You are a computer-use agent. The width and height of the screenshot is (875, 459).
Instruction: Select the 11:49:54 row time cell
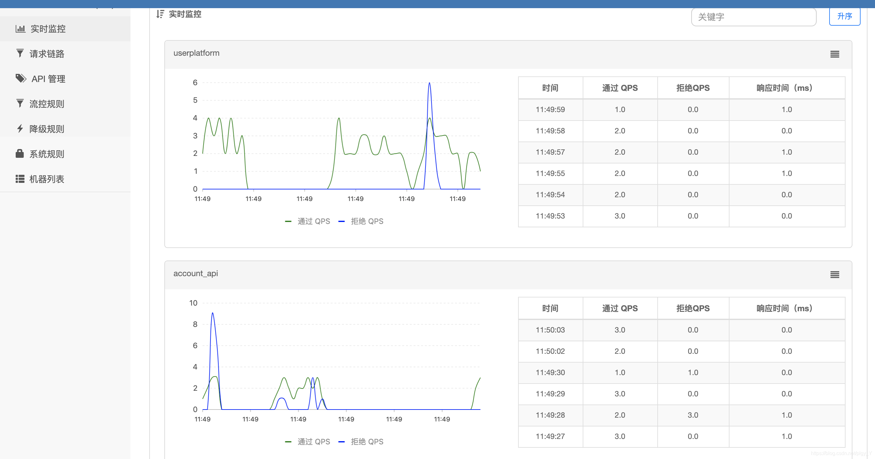550,195
